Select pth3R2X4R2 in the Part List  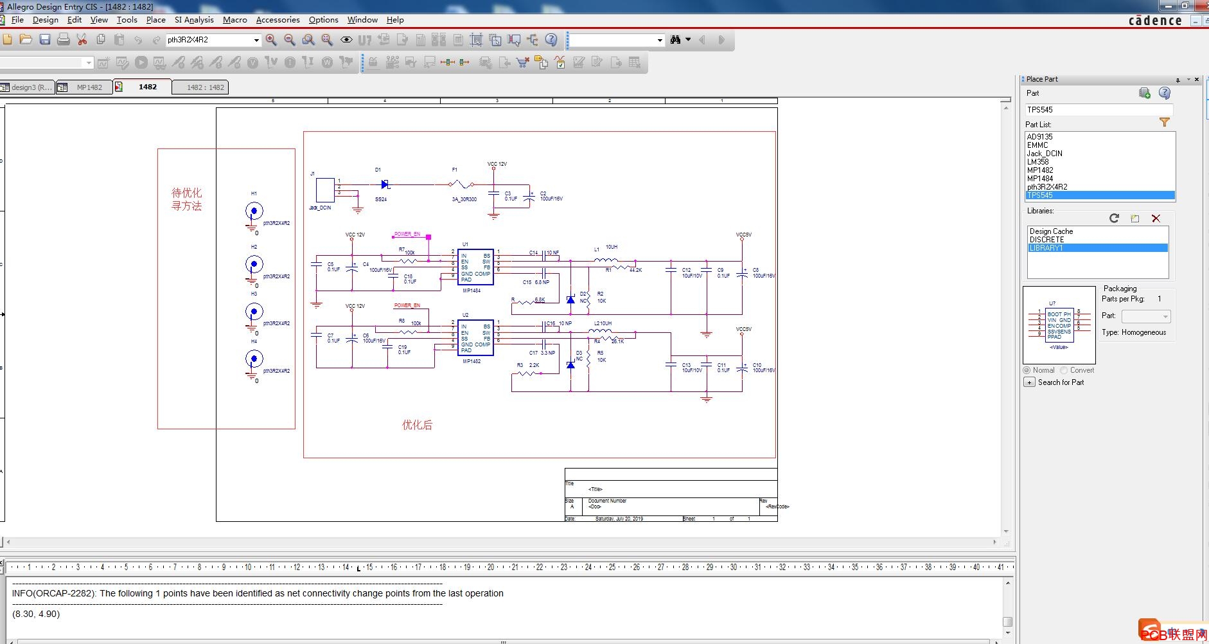(1100, 187)
